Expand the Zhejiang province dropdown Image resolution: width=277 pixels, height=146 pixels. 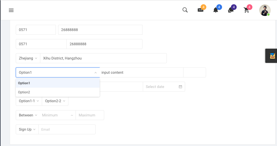click(28, 58)
